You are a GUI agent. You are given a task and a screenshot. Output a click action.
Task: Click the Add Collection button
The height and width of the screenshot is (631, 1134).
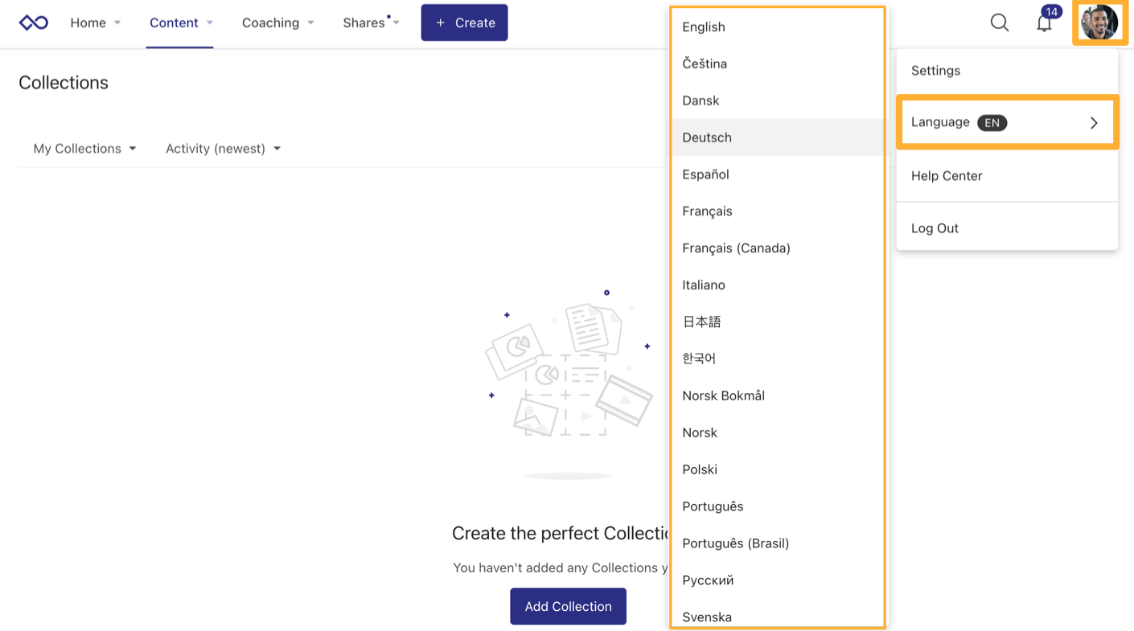pyautogui.click(x=568, y=606)
